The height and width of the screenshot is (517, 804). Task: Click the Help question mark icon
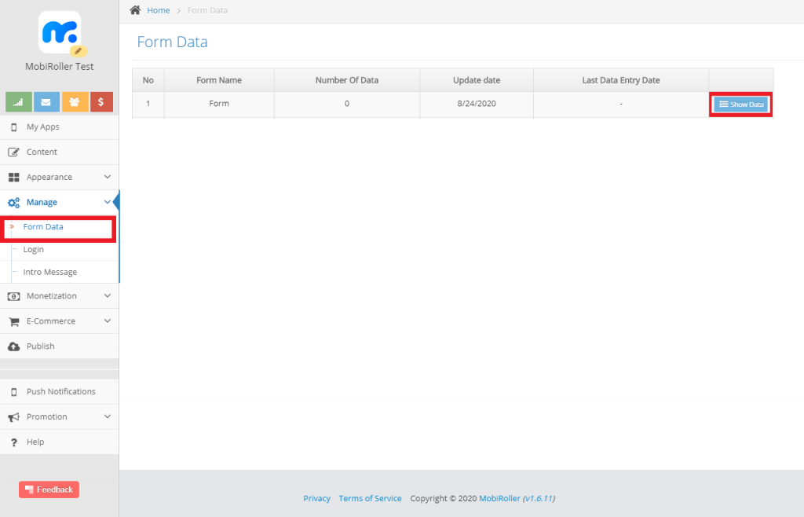click(13, 441)
